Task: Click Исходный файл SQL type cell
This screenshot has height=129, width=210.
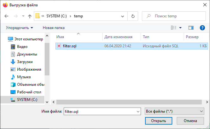Action: click(161, 46)
